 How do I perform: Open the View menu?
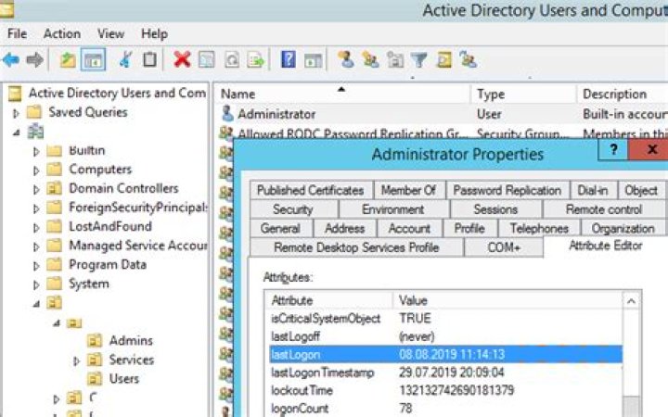point(110,33)
